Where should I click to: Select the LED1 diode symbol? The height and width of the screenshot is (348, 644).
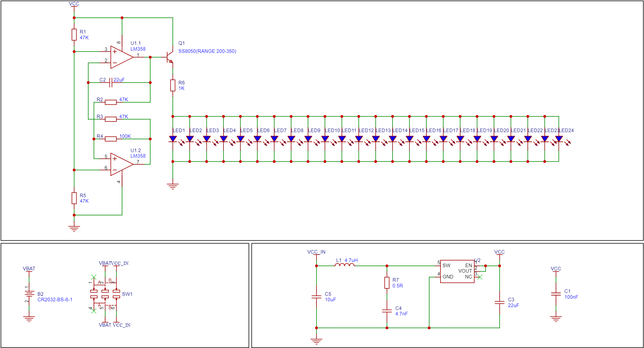tap(173, 139)
